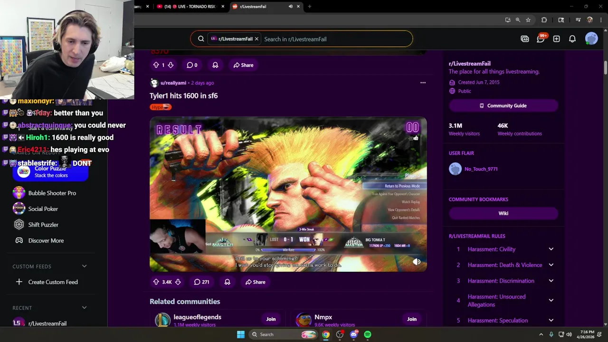608x342 pixels.
Task: Open Chrome extensions puzzle icon
Action: coord(544,20)
